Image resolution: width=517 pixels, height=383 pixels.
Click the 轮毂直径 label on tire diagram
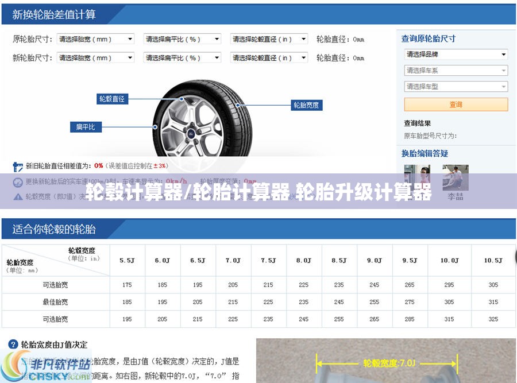click(x=112, y=99)
